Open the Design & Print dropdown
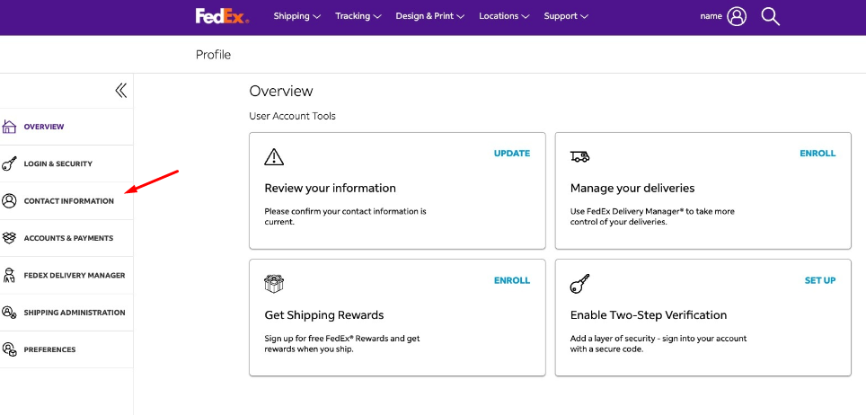This screenshot has height=415, width=866. click(429, 16)
